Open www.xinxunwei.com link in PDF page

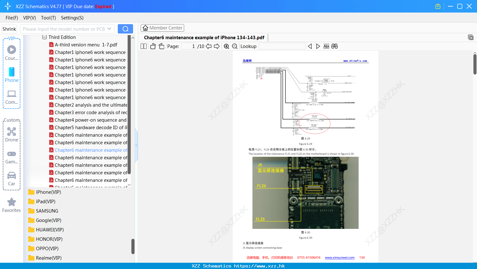coord(340,258)
